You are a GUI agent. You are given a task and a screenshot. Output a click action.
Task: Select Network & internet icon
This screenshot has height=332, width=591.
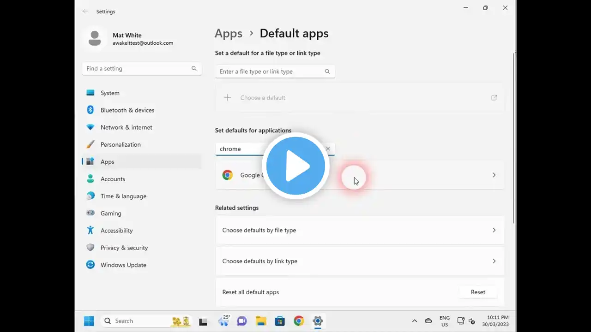[x=90, y=127]
